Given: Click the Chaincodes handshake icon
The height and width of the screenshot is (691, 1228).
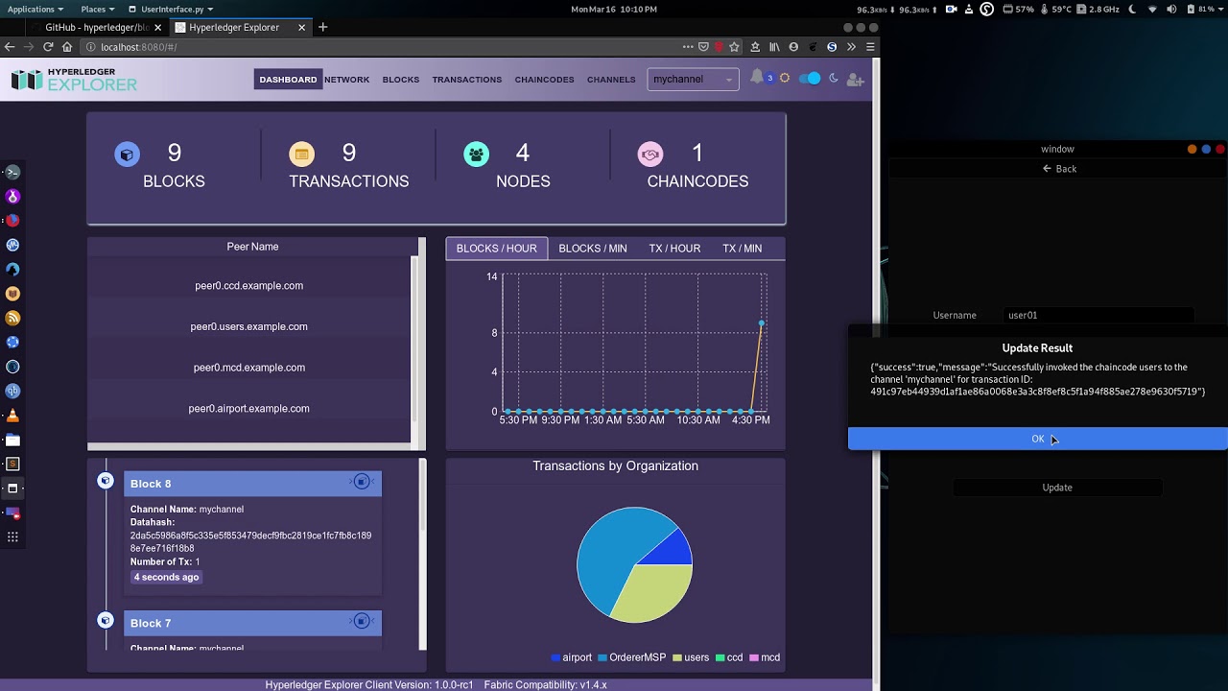Looking at the screenshot, I should [650, 154].
